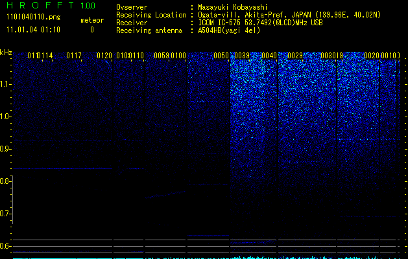408x259 pixels.
Task: Click the HROFFT program title
Action: click(40, 5)
